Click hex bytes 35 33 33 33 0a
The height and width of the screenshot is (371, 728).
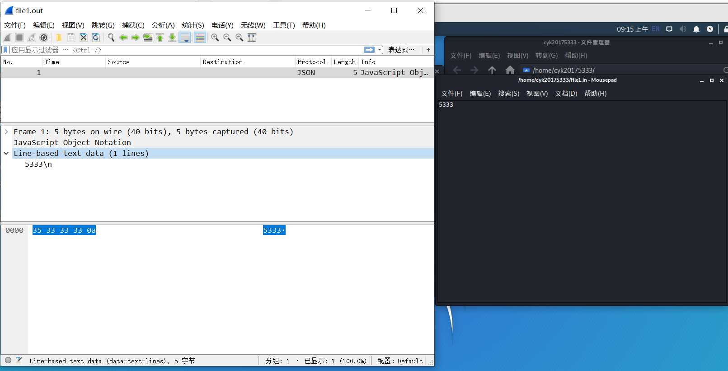(x=64, y=230)
